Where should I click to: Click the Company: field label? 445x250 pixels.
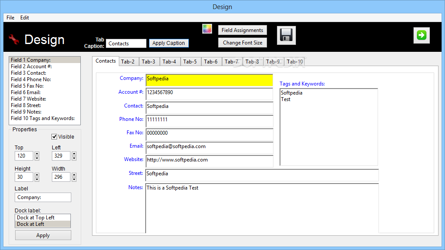[x=131, y=78]
